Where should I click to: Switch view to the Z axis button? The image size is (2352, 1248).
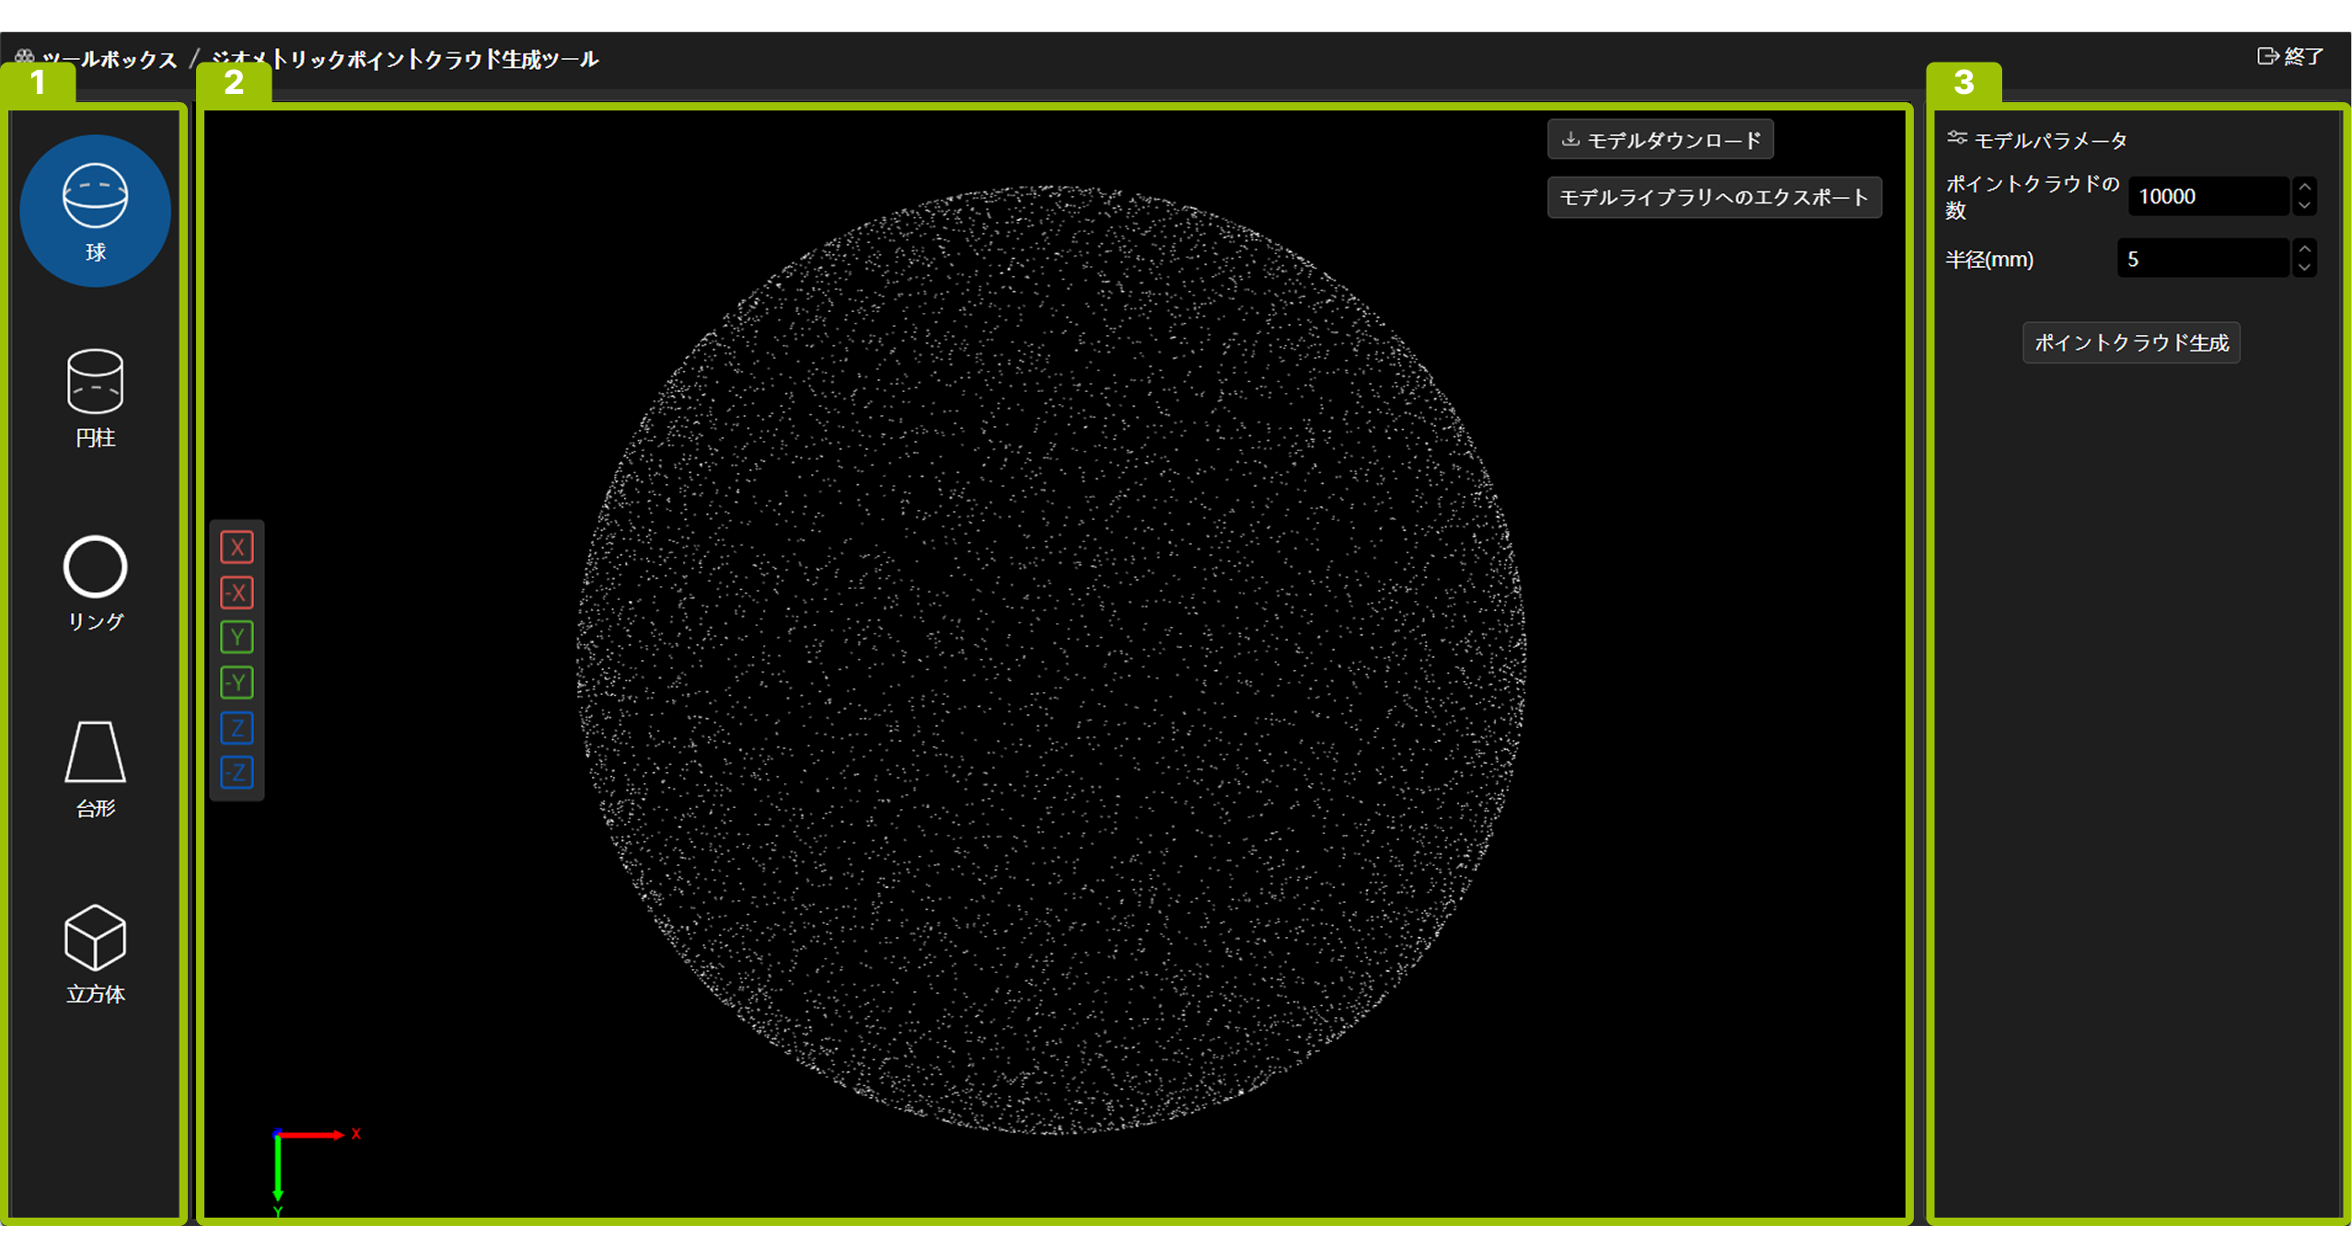237,728
